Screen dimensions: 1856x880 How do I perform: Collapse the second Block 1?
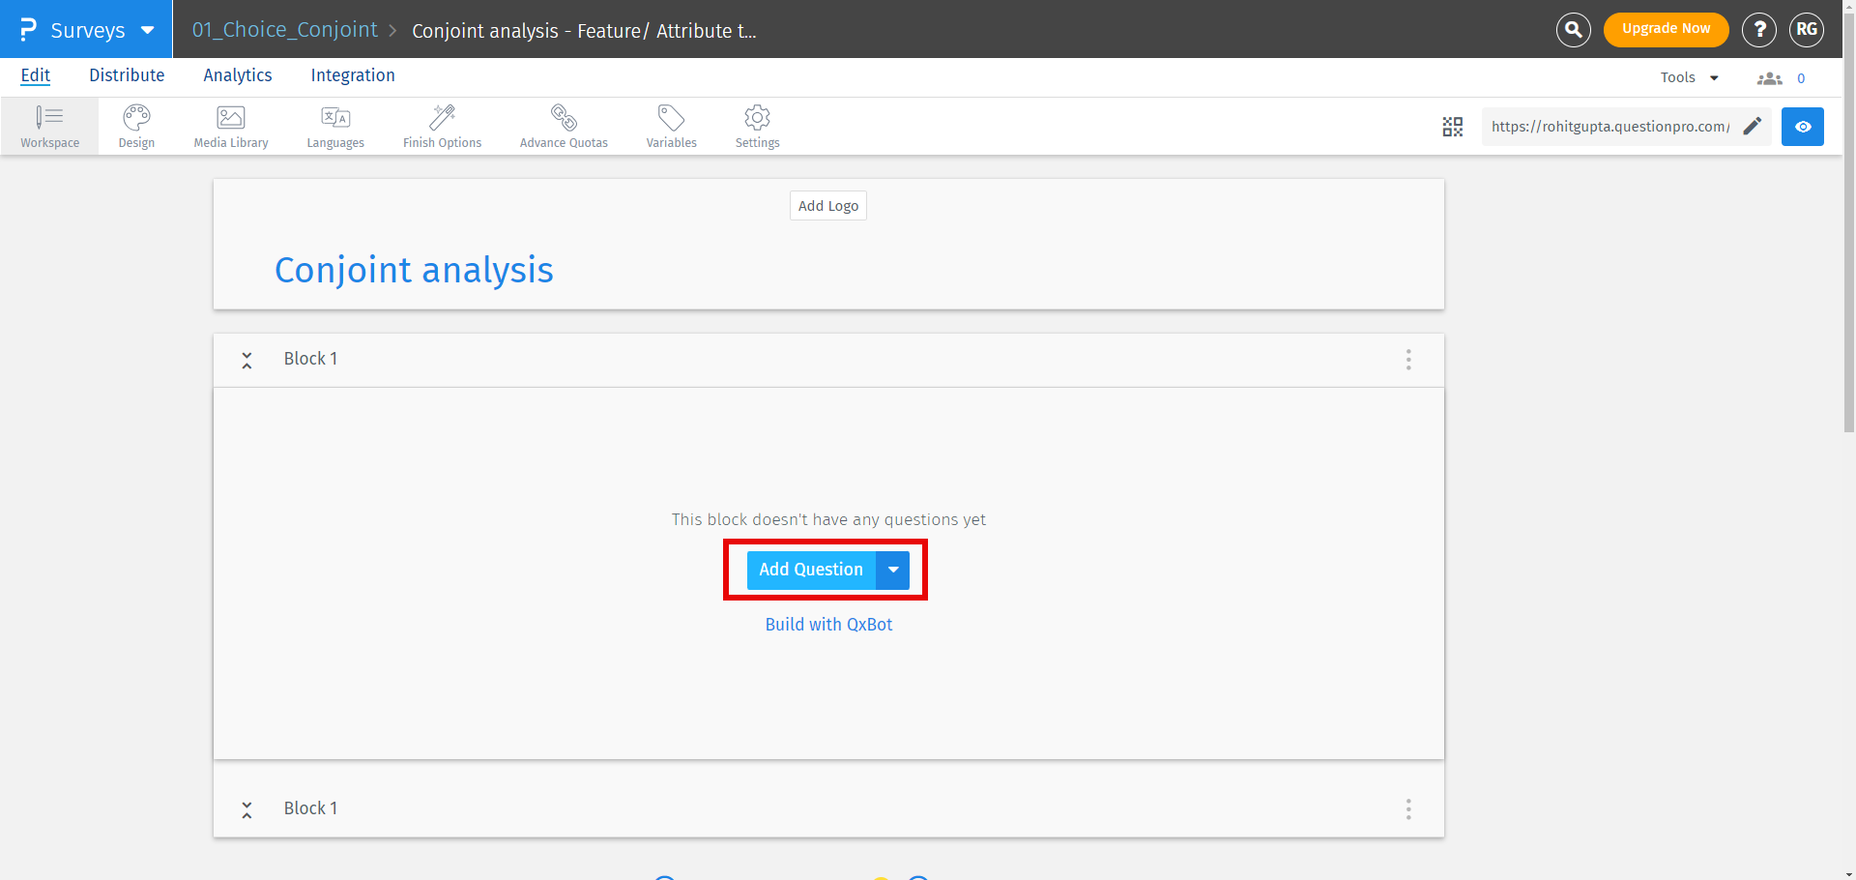[246, 809]
